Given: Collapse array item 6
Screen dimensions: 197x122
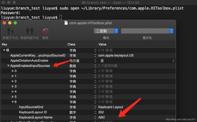Looking at the screenshot, I should pyautogui.click(x=13, y=102).
